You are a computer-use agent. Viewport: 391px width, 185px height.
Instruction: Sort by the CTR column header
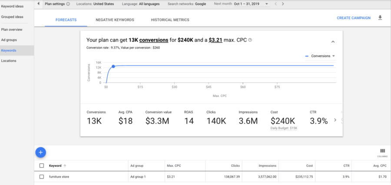click(347, 166)
